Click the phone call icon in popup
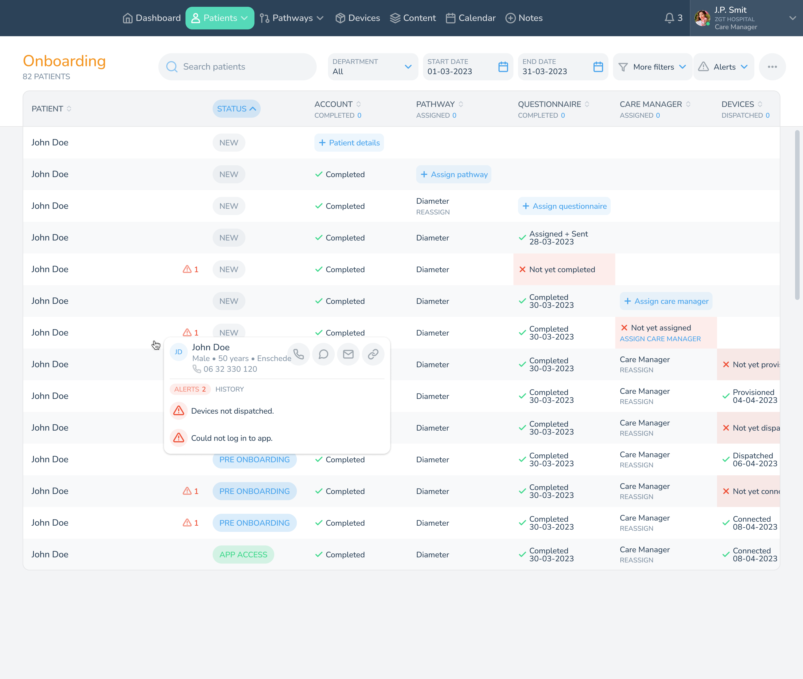Screen dimensions: 803x679 [299, 354]
